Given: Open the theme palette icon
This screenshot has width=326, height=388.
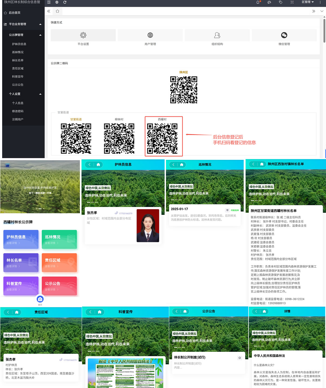Looking at the screenshot, I should (269, 2).
